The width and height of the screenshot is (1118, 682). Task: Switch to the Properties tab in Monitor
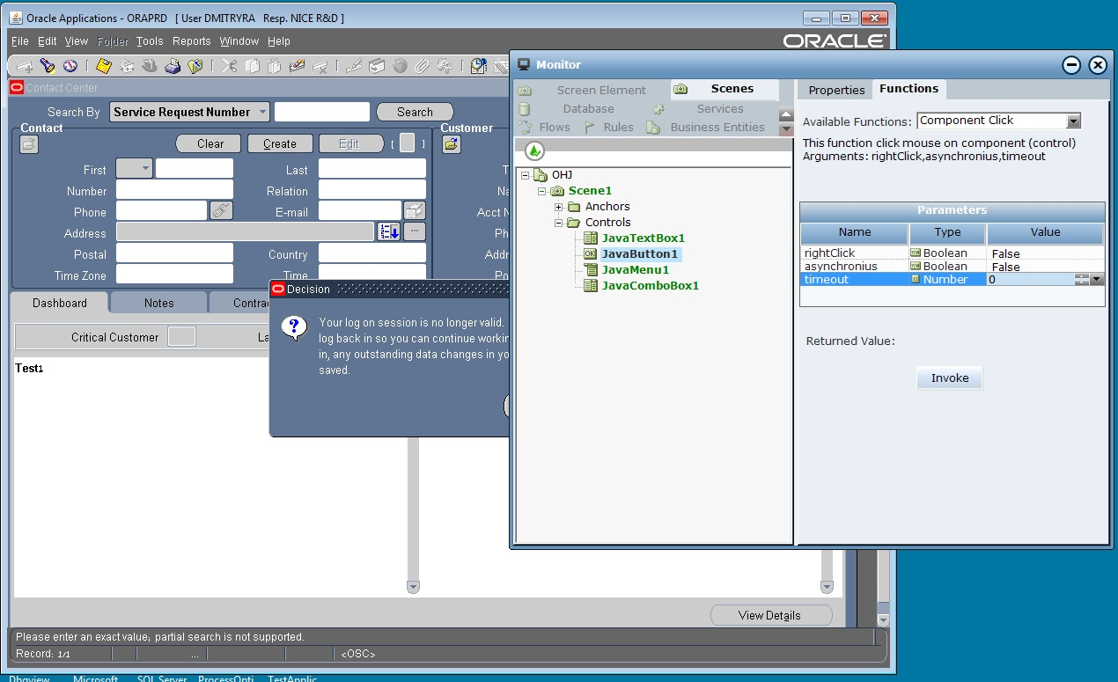point(836,90)
